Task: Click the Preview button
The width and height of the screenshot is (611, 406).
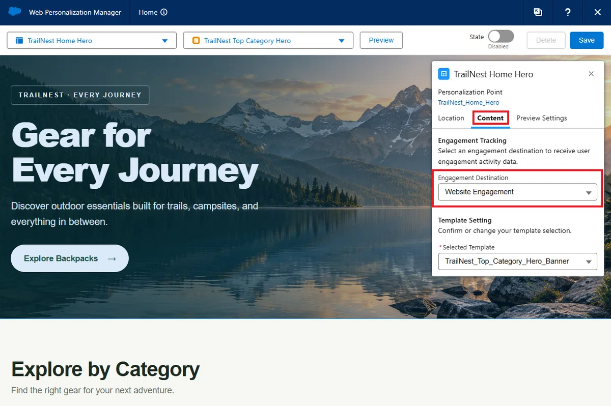Action: tap(381, 40)
